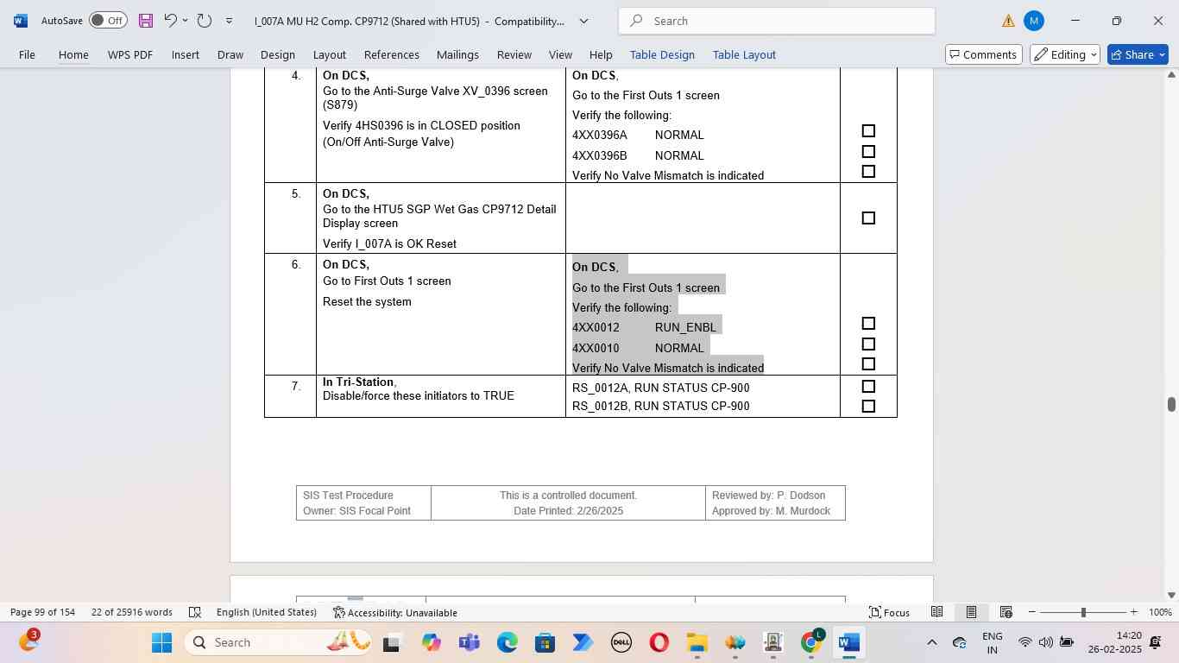This screenshot has width=1179, height=663.
Task: Open the Editing mode dropdown
Action: pos(1065,54)
